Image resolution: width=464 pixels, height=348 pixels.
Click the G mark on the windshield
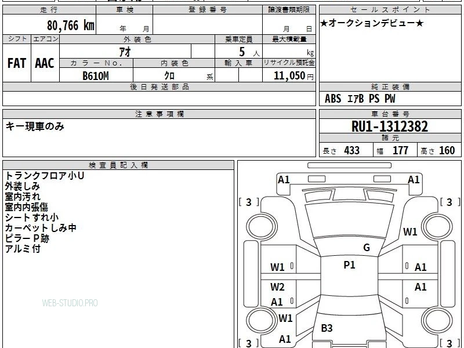coord(367,248)
